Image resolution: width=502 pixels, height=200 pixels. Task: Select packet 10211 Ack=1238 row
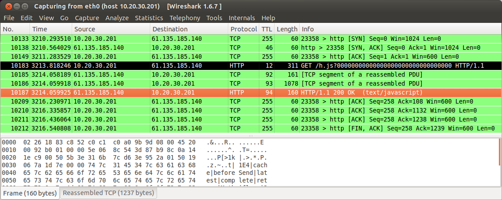(251, 119)
